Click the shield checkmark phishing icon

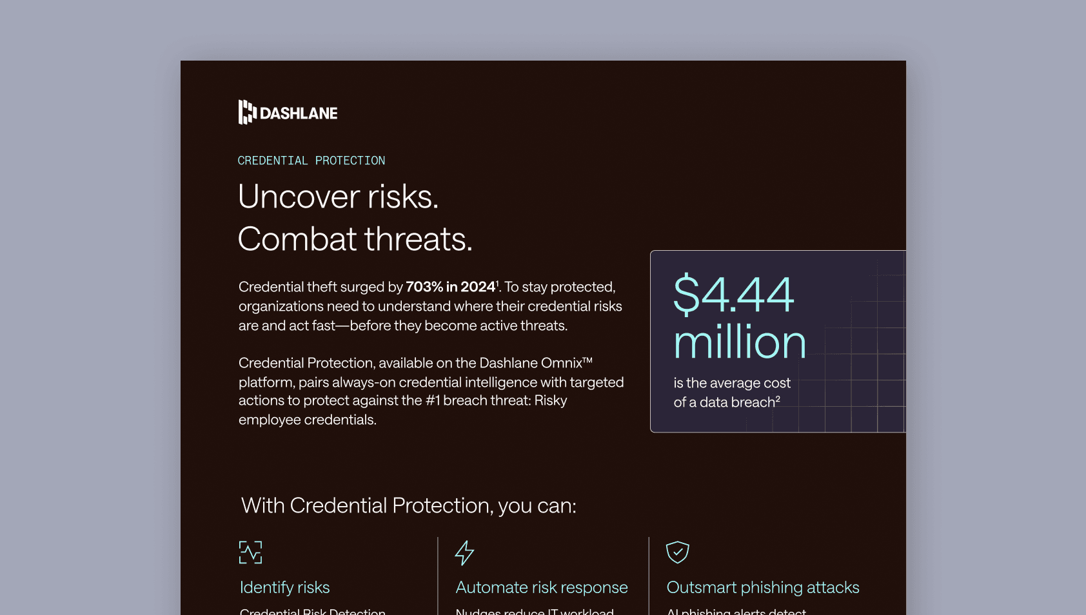tap(677, 552)
